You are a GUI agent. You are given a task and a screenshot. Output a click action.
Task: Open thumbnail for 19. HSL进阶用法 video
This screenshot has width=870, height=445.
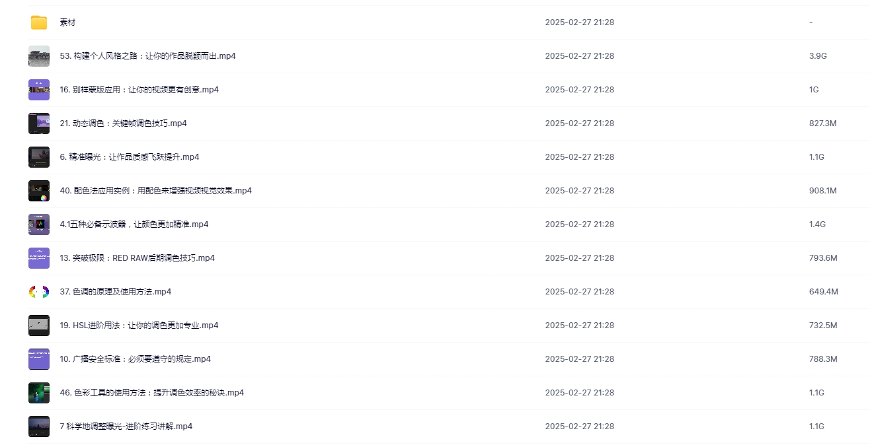coord(39,325)
